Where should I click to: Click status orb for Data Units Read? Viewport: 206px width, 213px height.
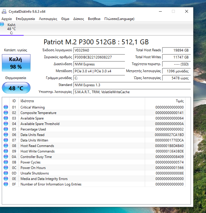tap(6, 135)
